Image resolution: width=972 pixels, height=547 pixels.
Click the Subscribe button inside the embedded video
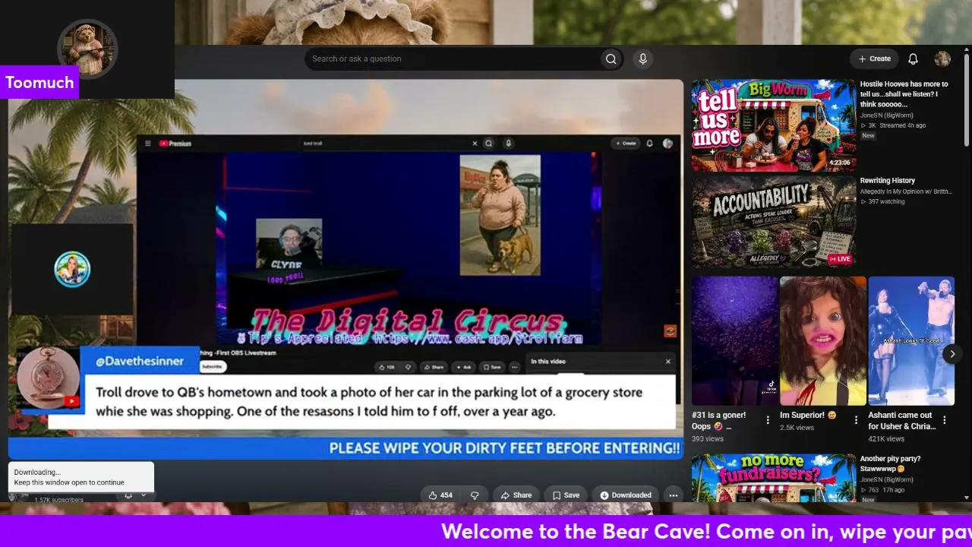click(212, 367)
